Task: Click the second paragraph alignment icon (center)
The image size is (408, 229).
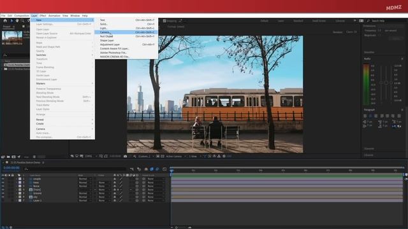Action: [370, 116]
